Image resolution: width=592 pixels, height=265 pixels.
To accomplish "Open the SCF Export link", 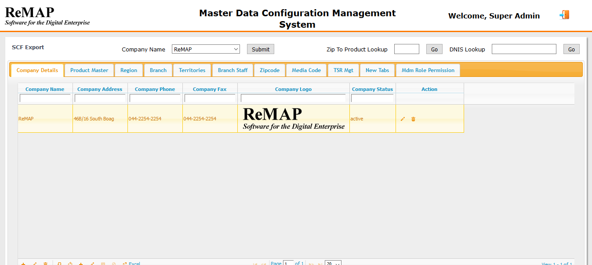I will click(28, 47).
